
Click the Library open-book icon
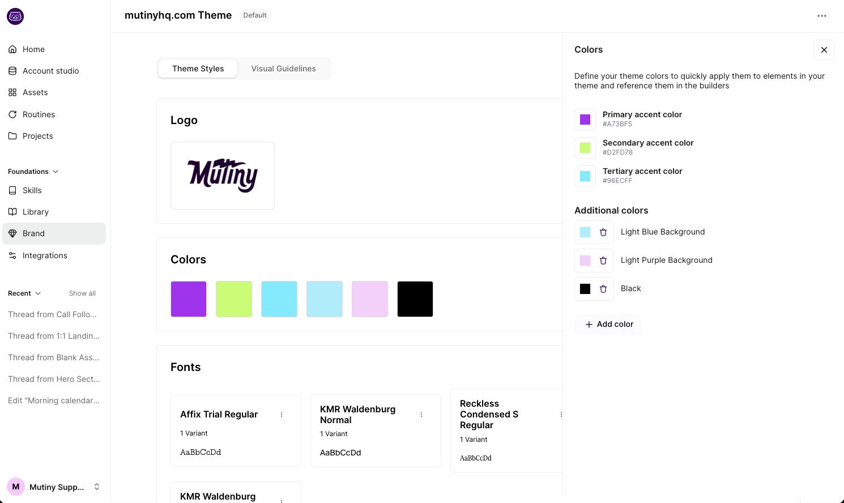(12, 212)
